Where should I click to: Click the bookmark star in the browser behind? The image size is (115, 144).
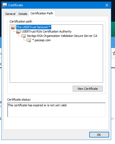pyautogui.click(x=114, y=53)
